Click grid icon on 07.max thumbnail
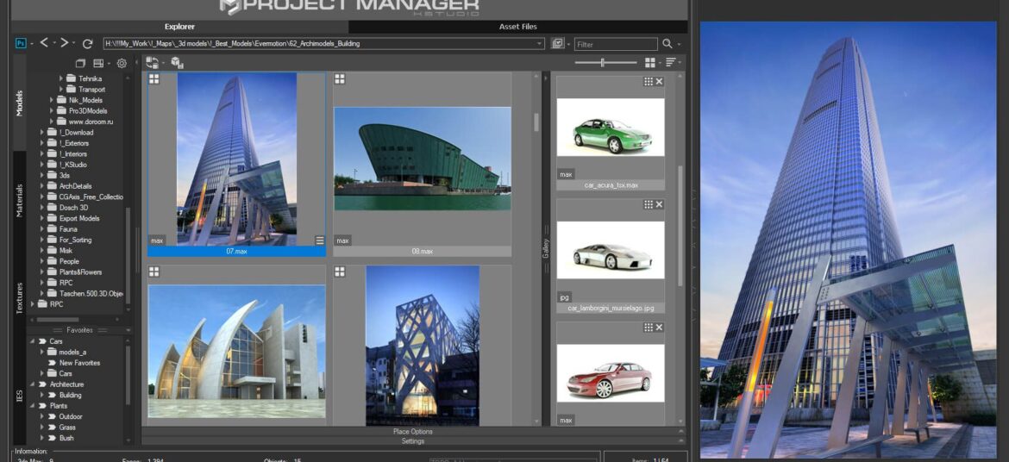 (154, 78)
